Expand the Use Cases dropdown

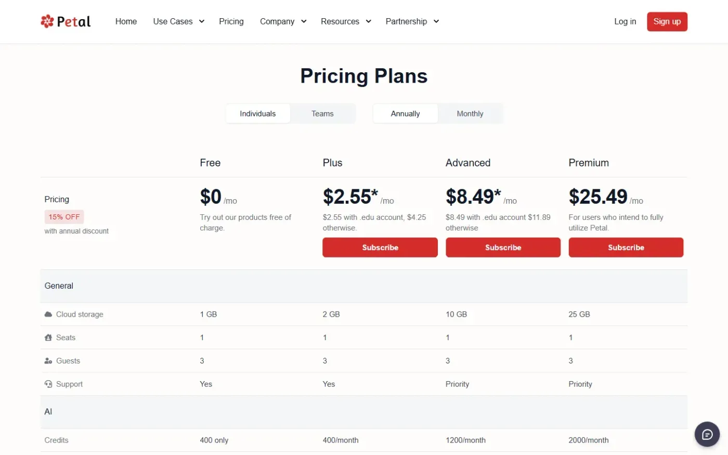[179, 21]
